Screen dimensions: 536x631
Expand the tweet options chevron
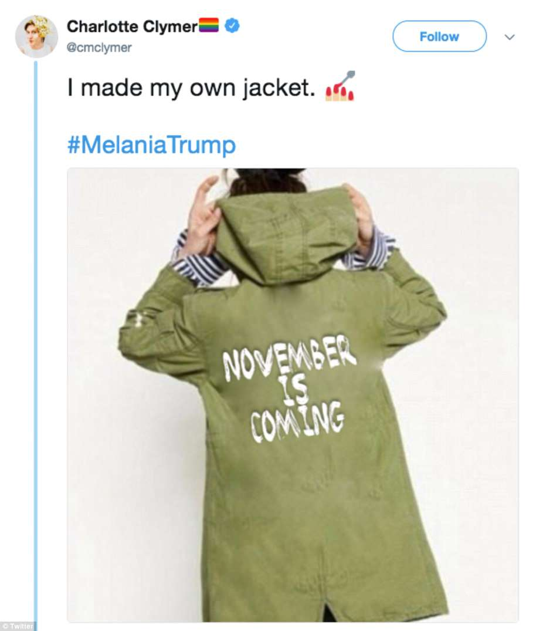(510, 37)
